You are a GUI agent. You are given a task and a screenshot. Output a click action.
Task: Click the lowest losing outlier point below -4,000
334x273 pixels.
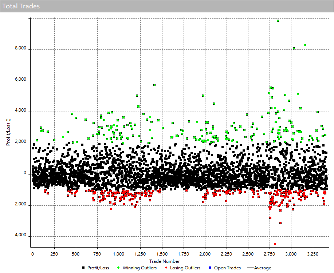click(275, 244)
